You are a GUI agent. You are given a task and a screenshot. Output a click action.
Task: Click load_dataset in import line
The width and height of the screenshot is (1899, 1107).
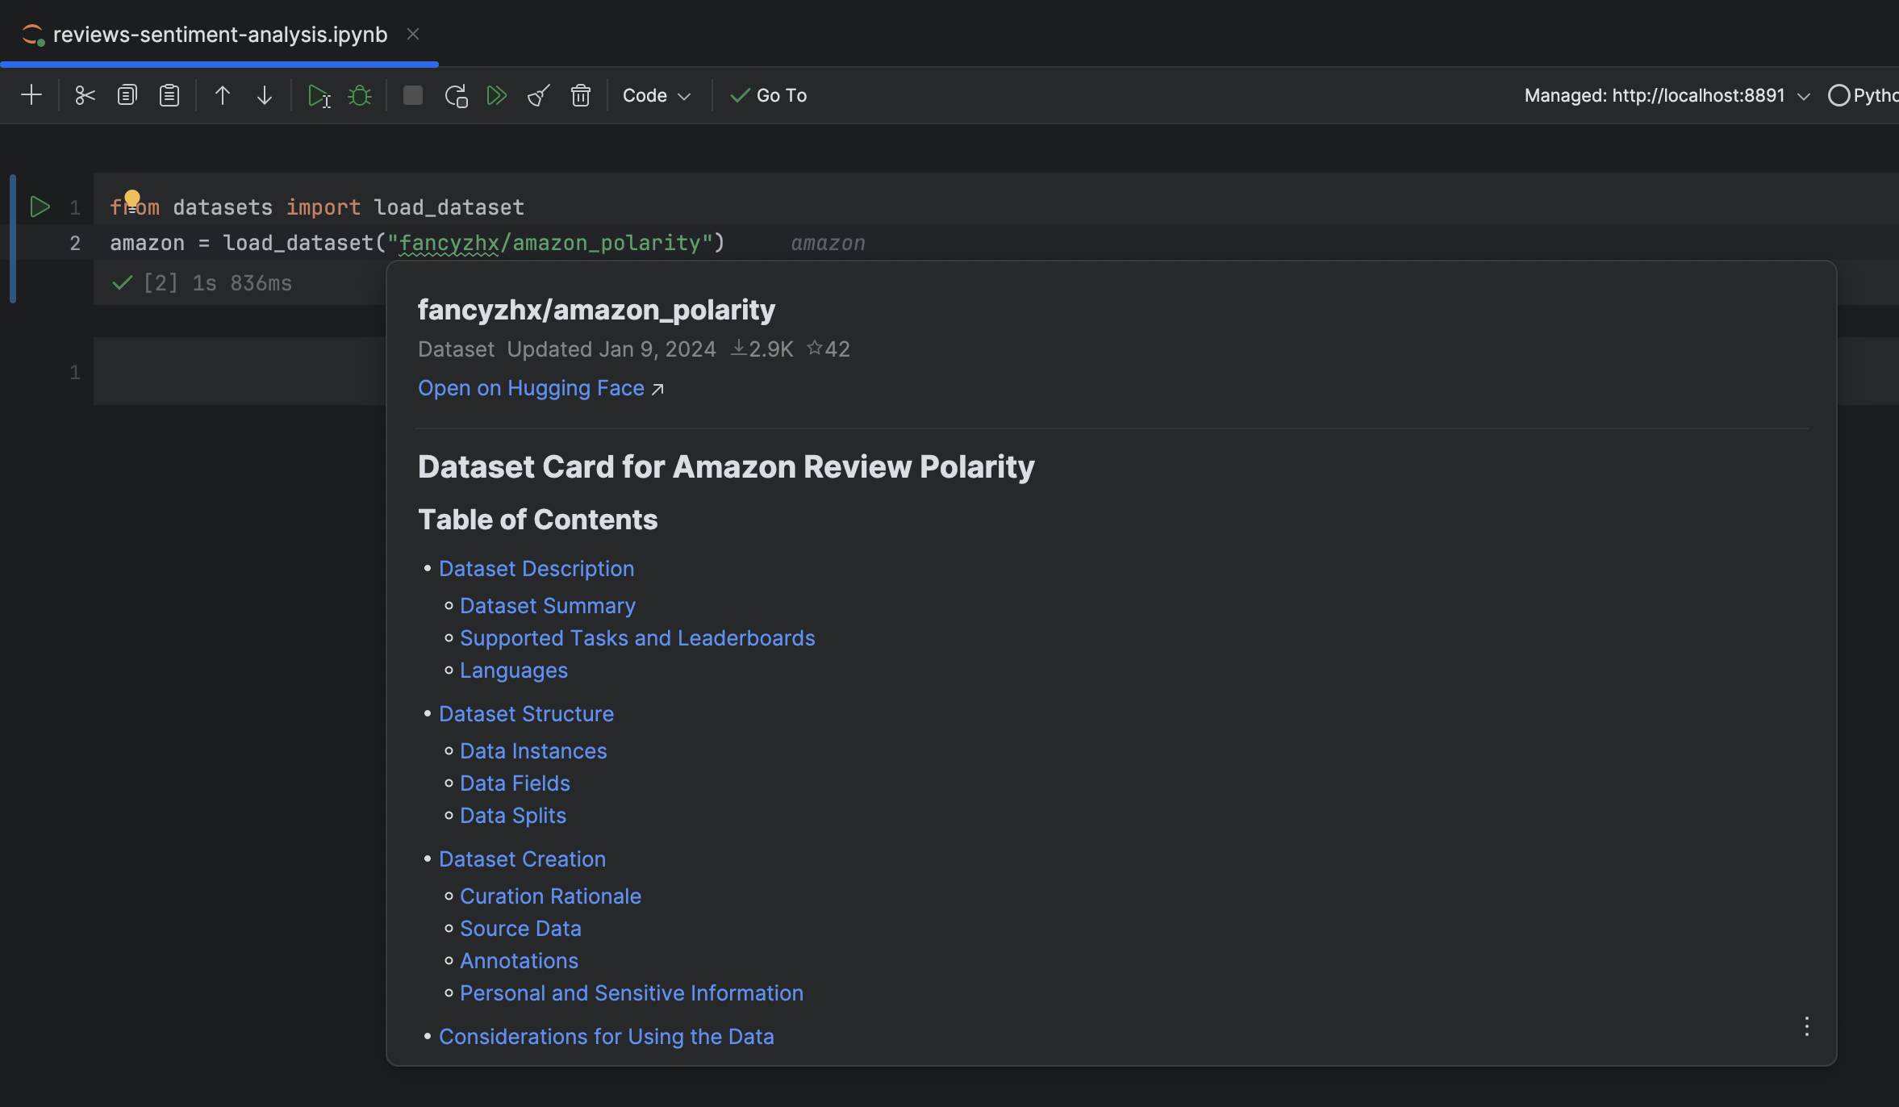449,207
